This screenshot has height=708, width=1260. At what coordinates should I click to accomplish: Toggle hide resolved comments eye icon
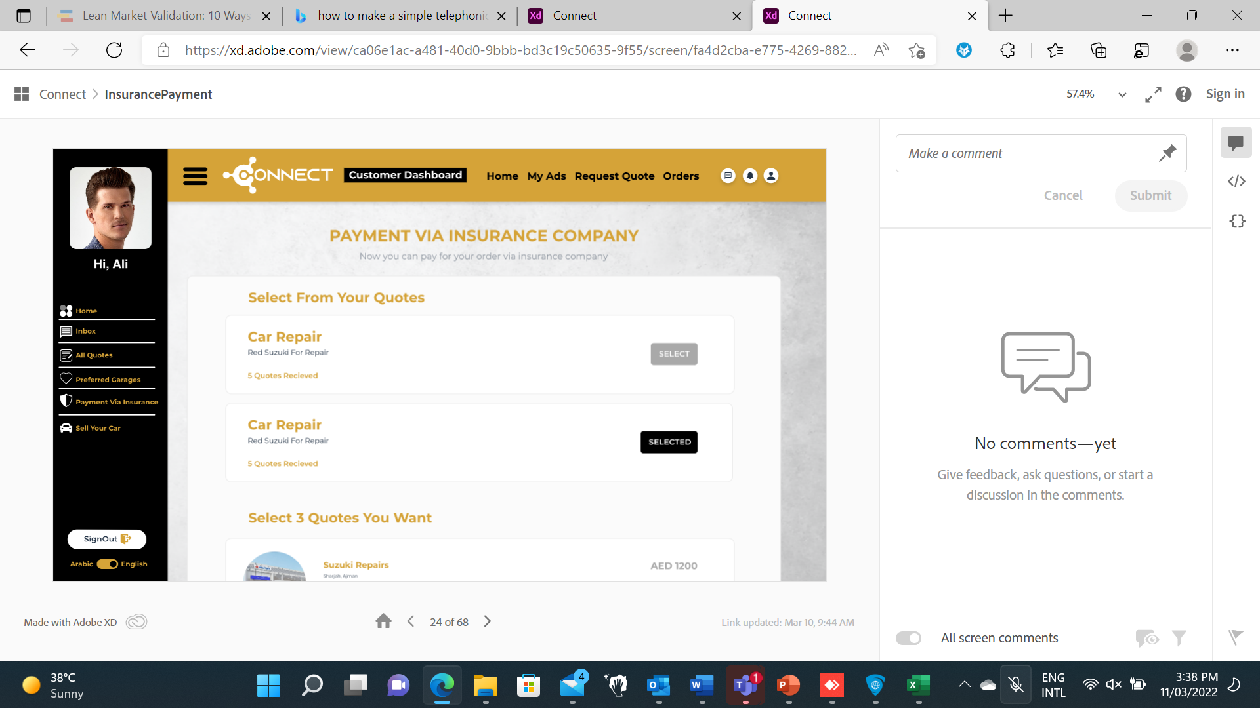point(1146,638)
